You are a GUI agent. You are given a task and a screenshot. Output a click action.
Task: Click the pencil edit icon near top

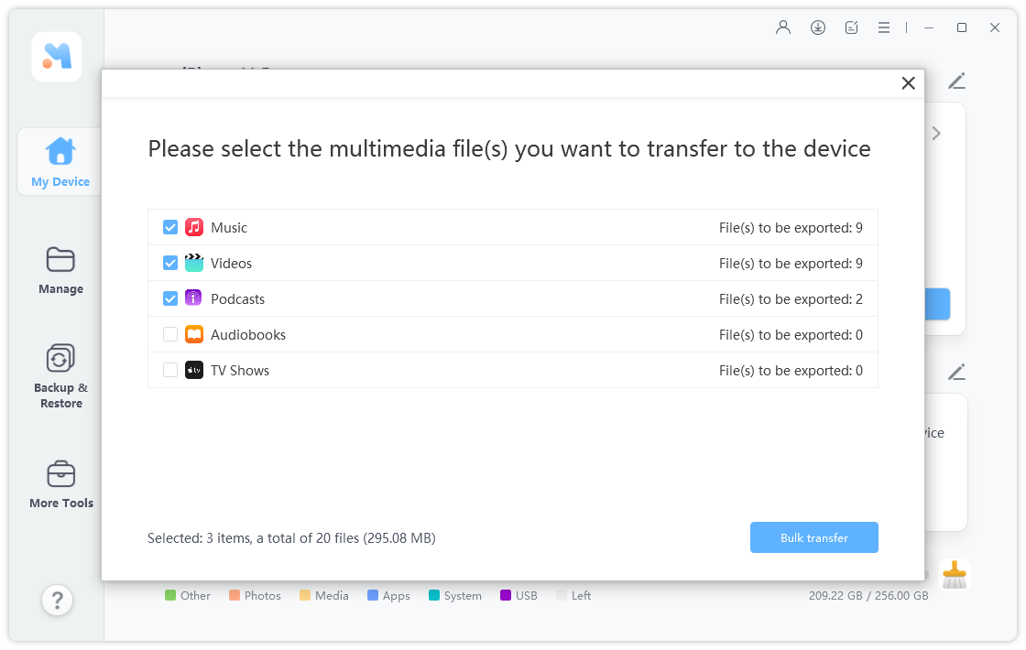[x=956, y=81]
